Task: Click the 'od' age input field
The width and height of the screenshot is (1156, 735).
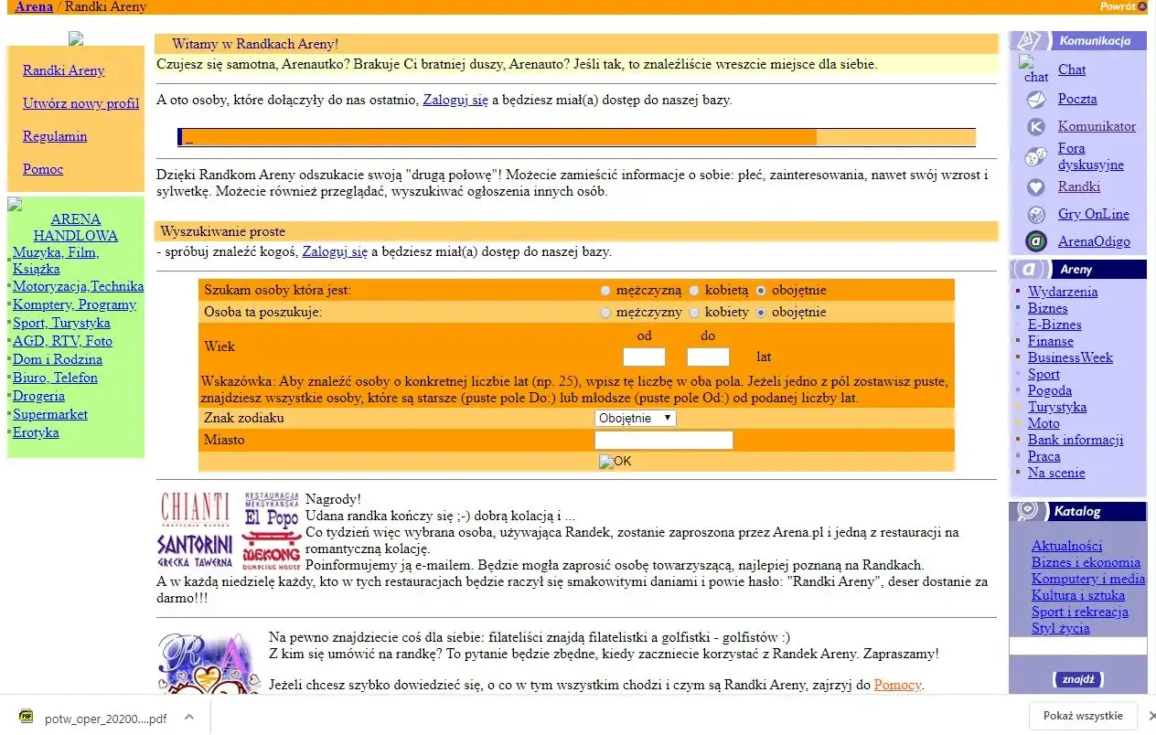Action: click(644, 357)
